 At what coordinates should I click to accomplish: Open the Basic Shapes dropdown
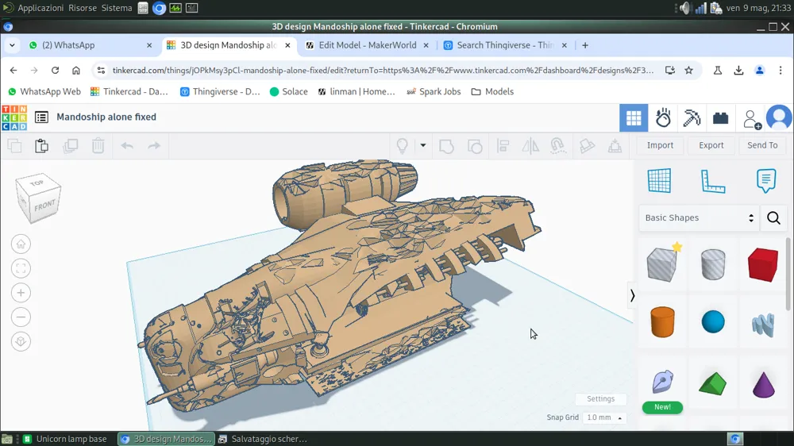[699, 217]
